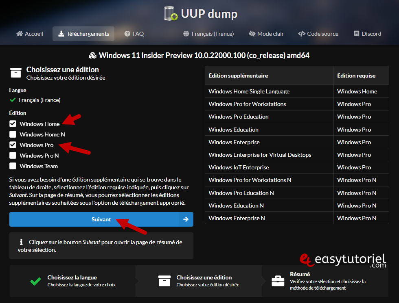Select Windows Pro for Workstations cell
The height and width of the screenshot is (303, 399).
click(x=269, y=104)
